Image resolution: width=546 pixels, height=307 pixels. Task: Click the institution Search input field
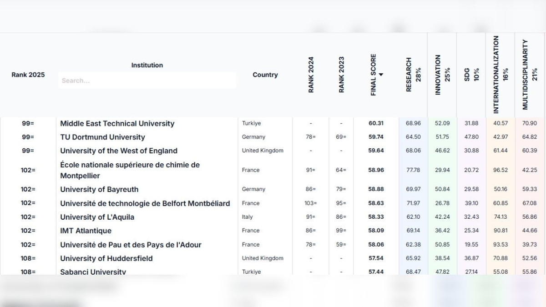click(x=147, y=81)
